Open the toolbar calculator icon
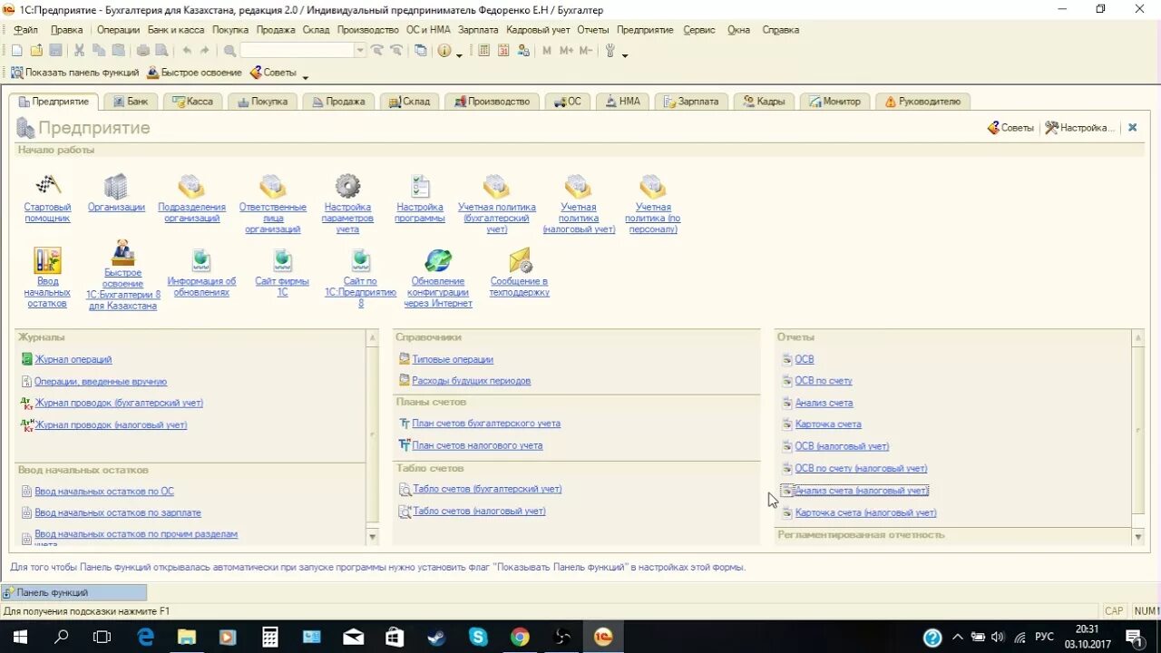Image resolution: width=1161 pixels, height=653 pixels. click(x=483, y=51)
